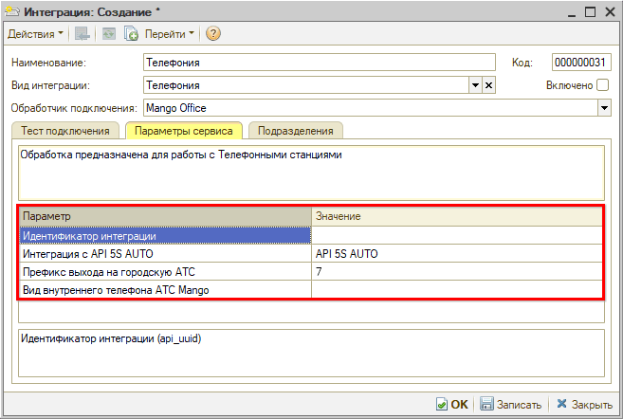The image size is (623, 419).
Task: Switch to the Подразделения tab
Action: [294, 131]
